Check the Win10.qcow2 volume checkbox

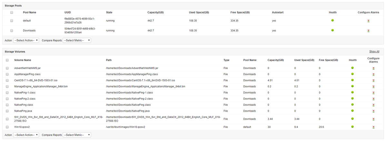pos(7,127)
